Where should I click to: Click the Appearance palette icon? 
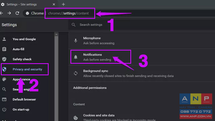[x=4, y=79]
